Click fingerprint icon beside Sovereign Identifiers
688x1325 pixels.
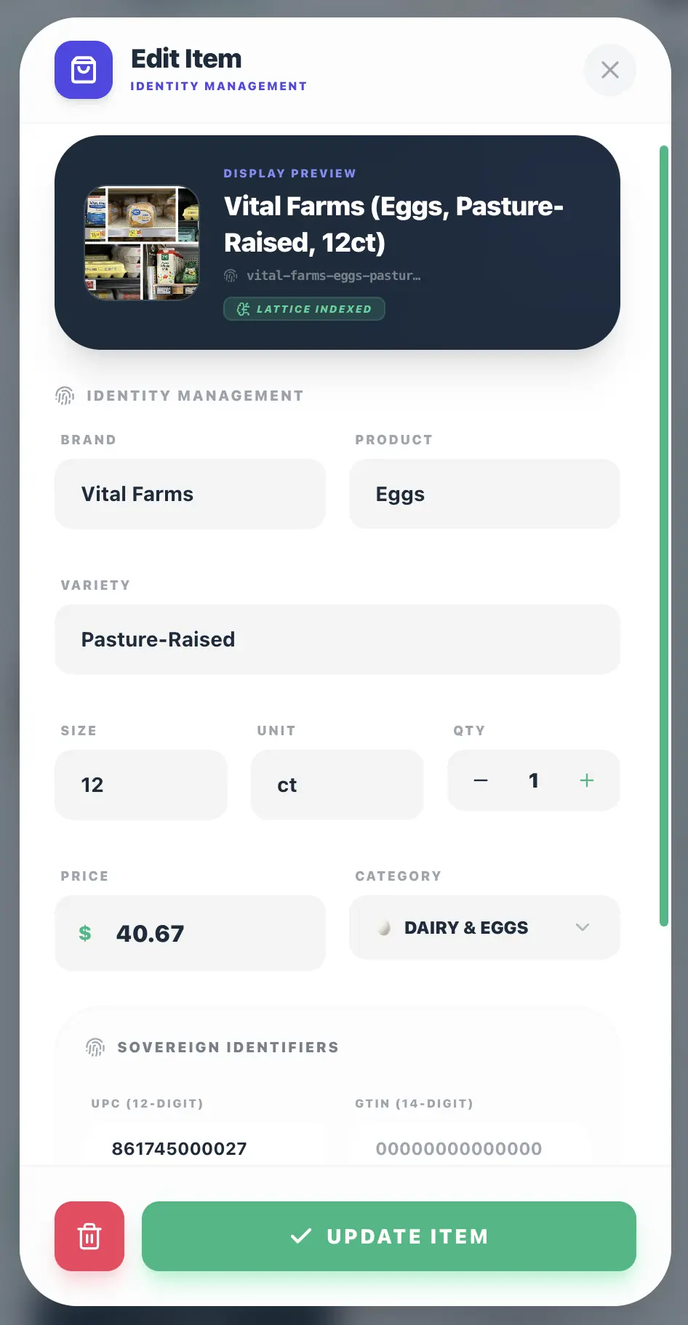point(95,1047)
